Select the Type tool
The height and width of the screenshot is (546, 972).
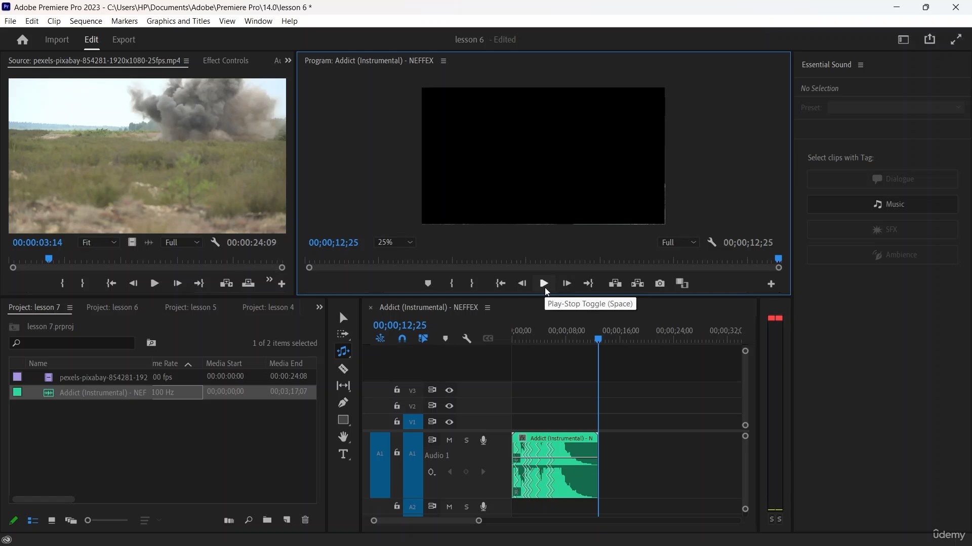tap(343, 454)
